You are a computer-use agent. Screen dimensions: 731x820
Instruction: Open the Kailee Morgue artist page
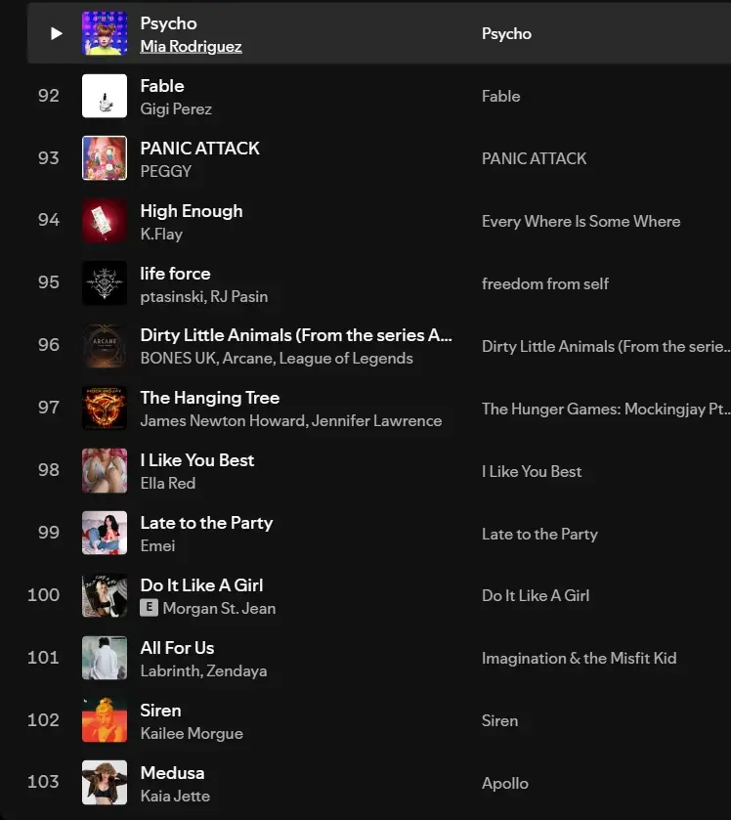tap(192, 733)
